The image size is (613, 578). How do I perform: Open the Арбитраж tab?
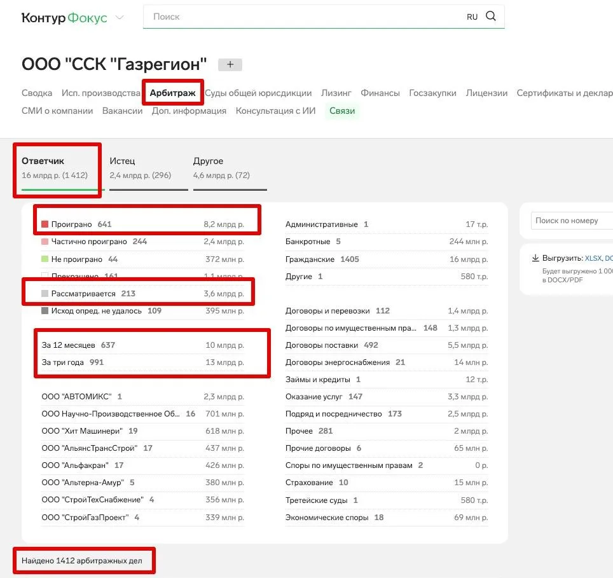(172, 93)
